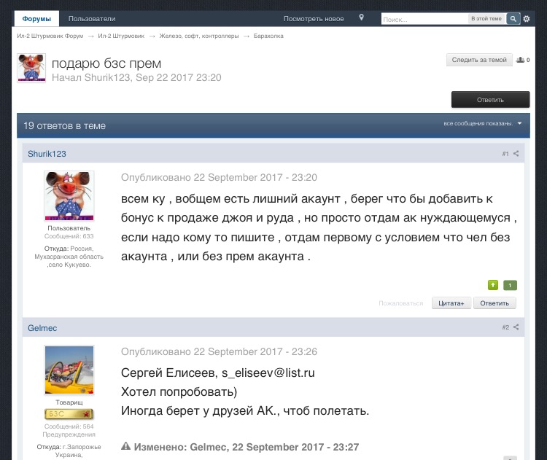Click the topic followers count icon
The height and width of the screenshot is (460, 547).
(x=521, y=60)
